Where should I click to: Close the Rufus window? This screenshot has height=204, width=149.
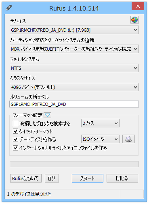click(x=138, y=6)
